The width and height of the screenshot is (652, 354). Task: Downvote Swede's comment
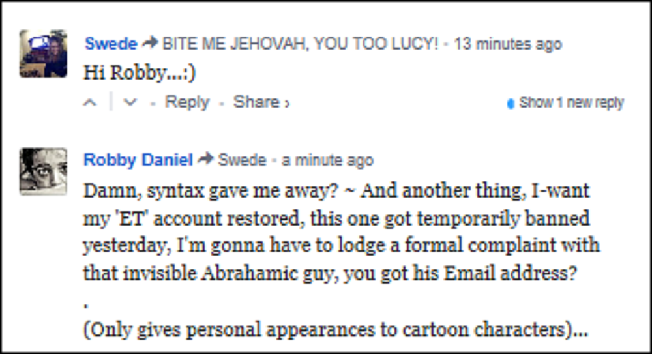(130, 103)
